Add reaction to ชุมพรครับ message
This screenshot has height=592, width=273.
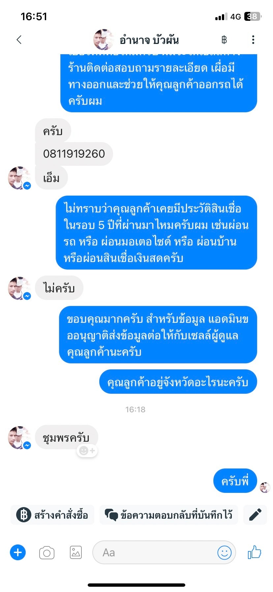coord(87,451)
